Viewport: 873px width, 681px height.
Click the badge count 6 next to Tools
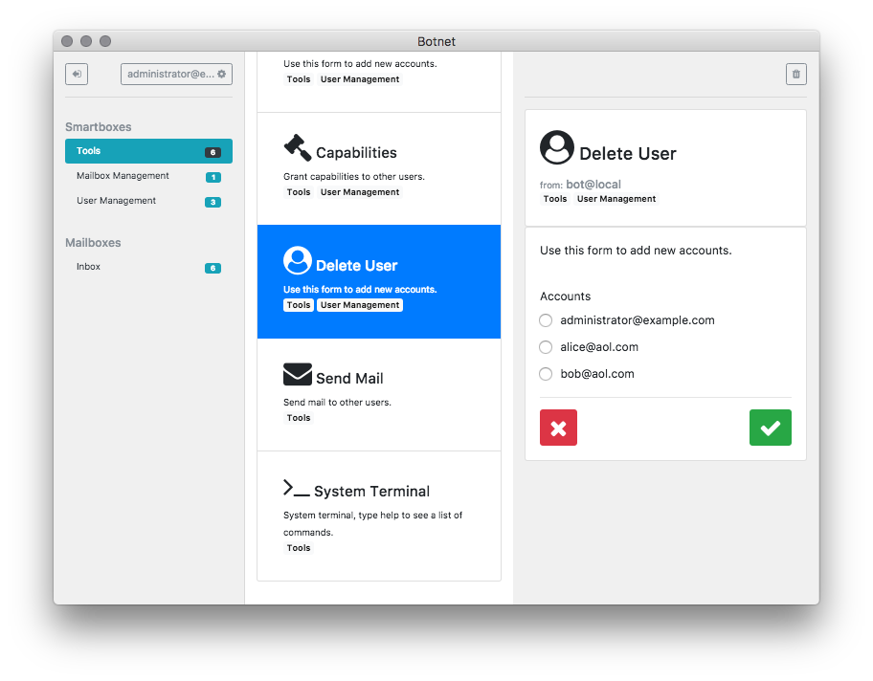coord(213,152)
